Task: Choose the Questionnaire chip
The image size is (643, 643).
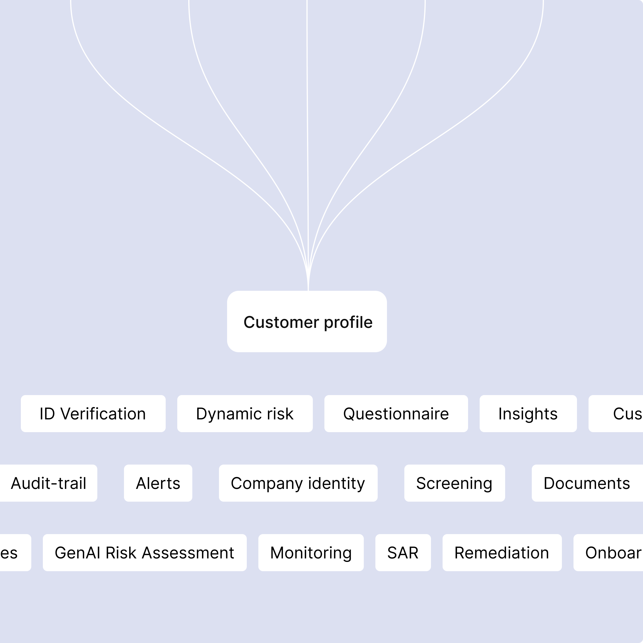Action: pos(396,414)
